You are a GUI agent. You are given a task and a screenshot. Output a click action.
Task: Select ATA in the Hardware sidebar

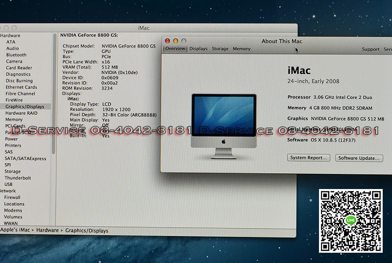(x=11, y=42)
